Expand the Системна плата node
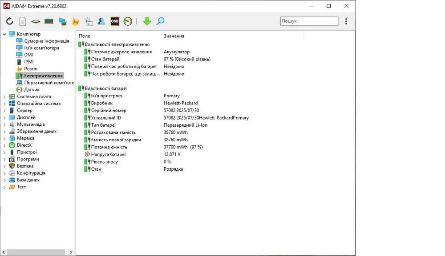This screenshot has height=256, width=445. pos(4,97)
